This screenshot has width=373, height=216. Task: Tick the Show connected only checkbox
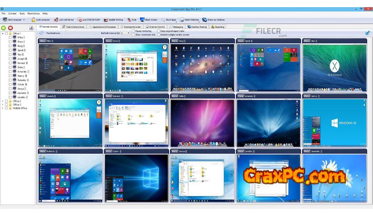(133, 35)
